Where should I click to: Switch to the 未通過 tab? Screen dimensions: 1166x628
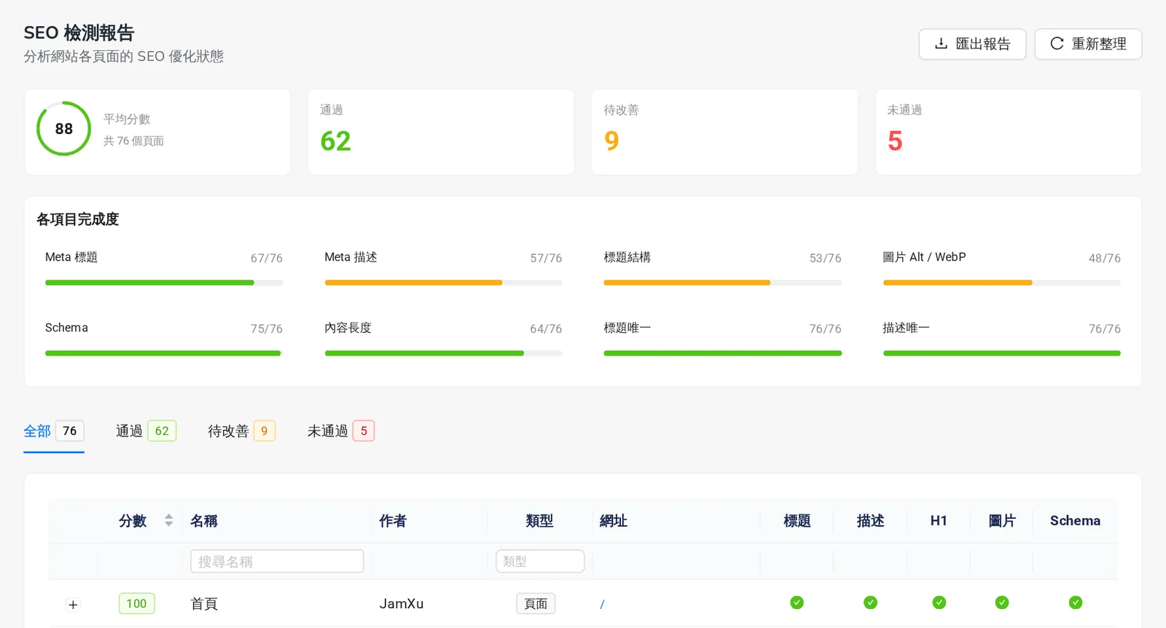click(x=340, y=431)
